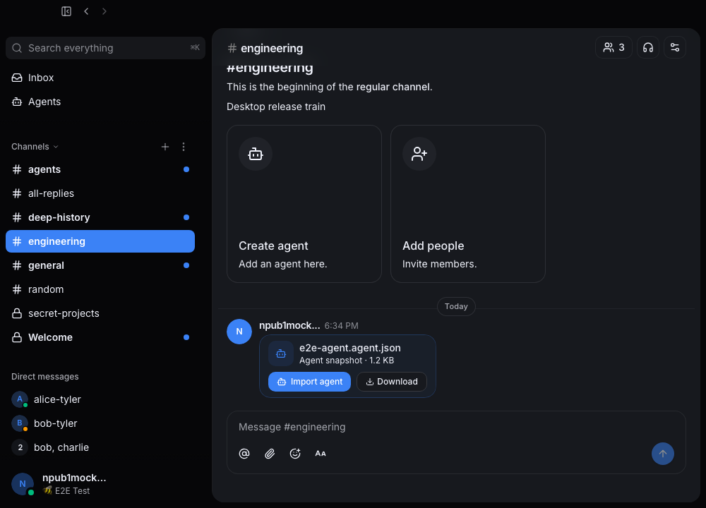The image size is (706, 508).
Task: Click the Today date divider pill
Action: tap(456, 306)
